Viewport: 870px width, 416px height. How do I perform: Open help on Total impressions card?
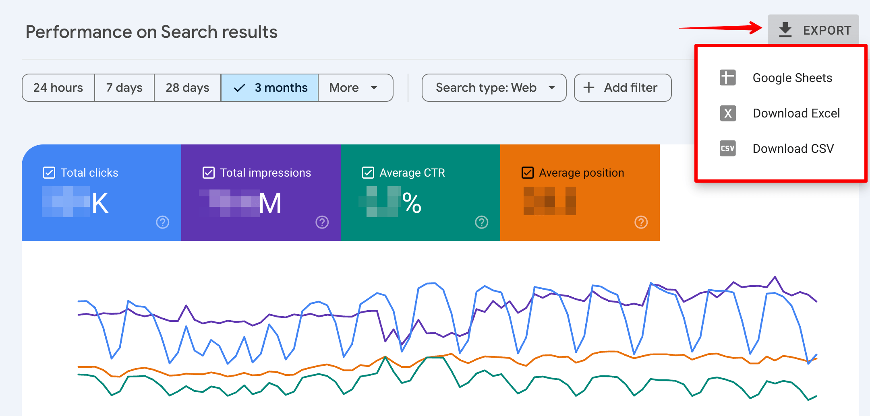click(x=322, y=222)
